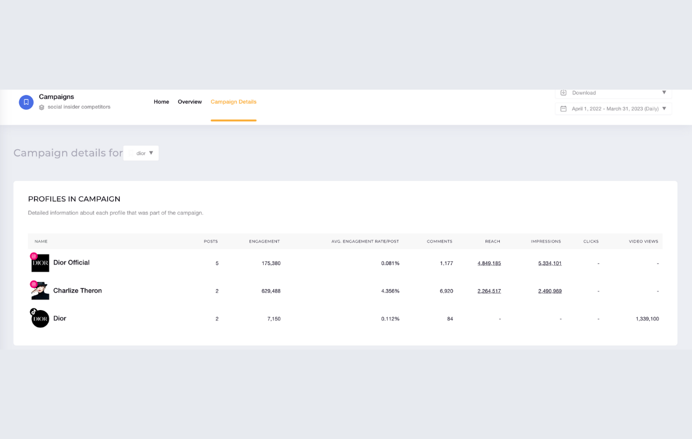Viewport: 692px width, 439px height.
Task: Click engagement value 629,488
Action: point(271,291)
